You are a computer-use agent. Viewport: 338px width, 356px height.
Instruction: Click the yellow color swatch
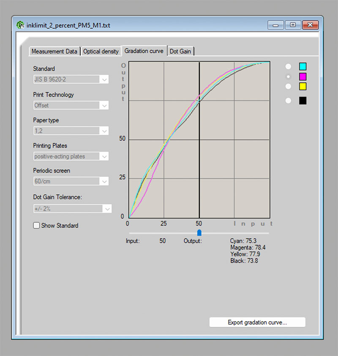pyautogui.click(x=303, y=86)
